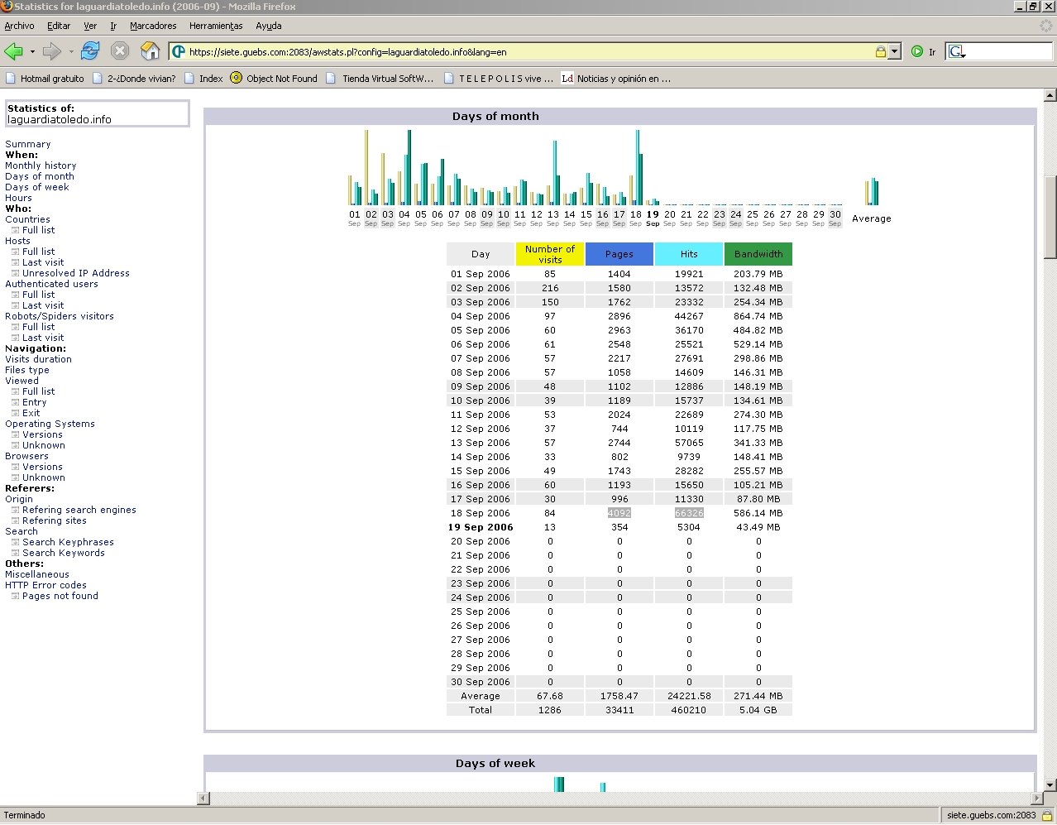Click the highlighted Pages value 4092
The width and height of the screenshot is (1057, 825).
click(x=619, y=513)
